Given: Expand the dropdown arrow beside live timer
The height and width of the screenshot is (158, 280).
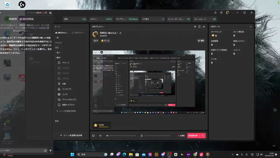Looking at the screenshot, I should (x=202, y=135).
